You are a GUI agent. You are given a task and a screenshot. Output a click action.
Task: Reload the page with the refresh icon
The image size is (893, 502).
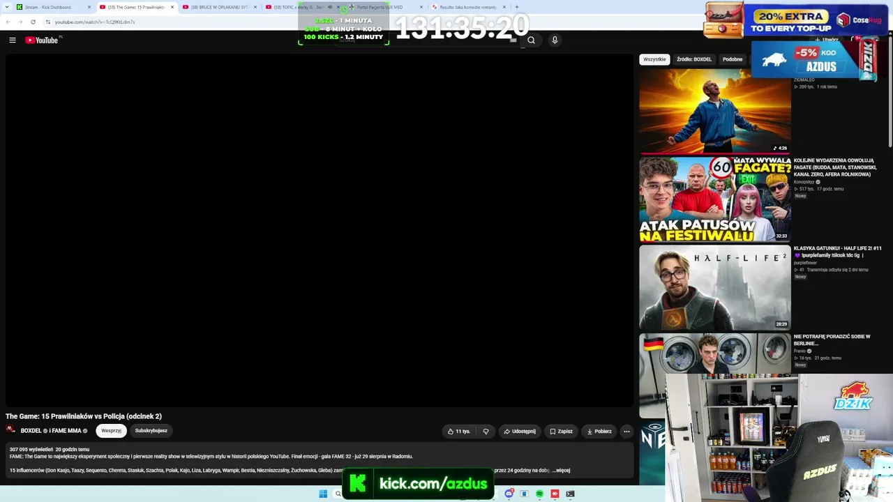(33, 22)
